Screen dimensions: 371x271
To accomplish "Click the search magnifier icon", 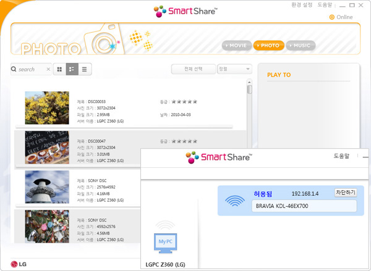I will point(14,69).
